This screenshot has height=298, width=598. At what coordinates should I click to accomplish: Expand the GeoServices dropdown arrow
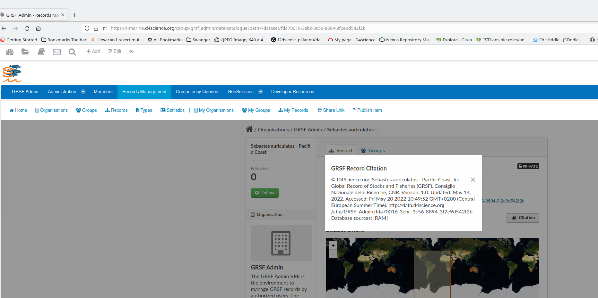[261, 92]
